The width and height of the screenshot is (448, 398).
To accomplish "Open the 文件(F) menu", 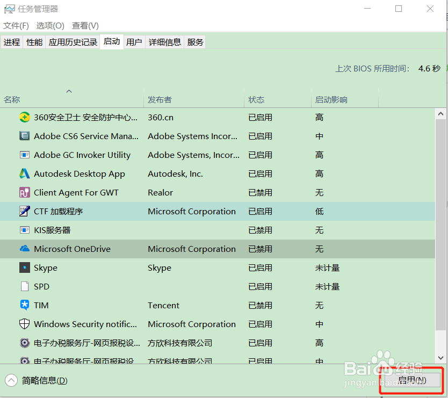I will coord(16,26).
